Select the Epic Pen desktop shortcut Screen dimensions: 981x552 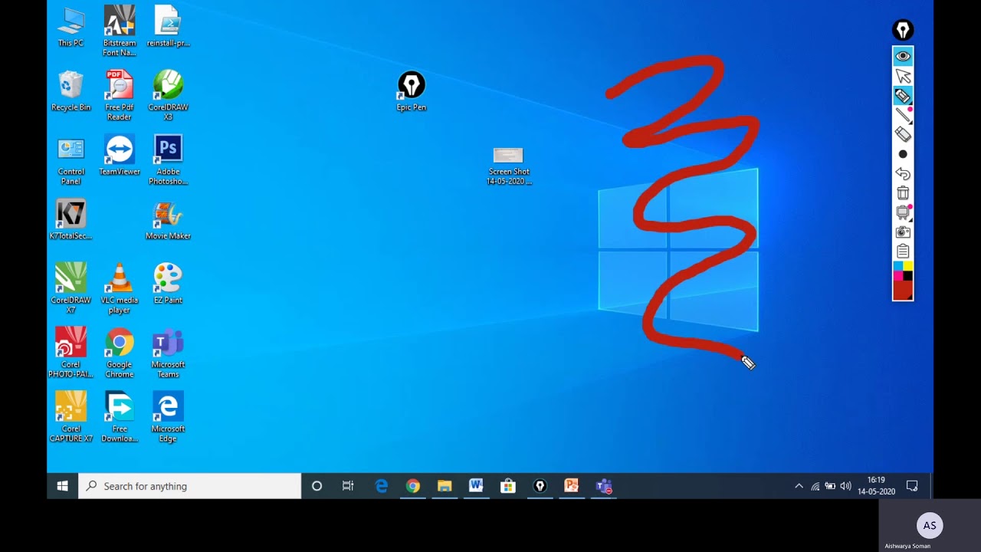pos(412,91)
